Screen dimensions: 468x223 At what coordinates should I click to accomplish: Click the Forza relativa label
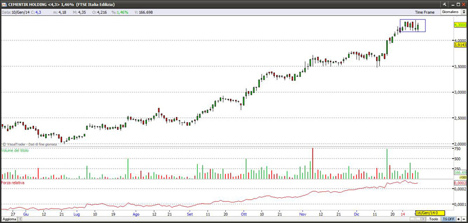pyautogui.click(x=13, y=183)
